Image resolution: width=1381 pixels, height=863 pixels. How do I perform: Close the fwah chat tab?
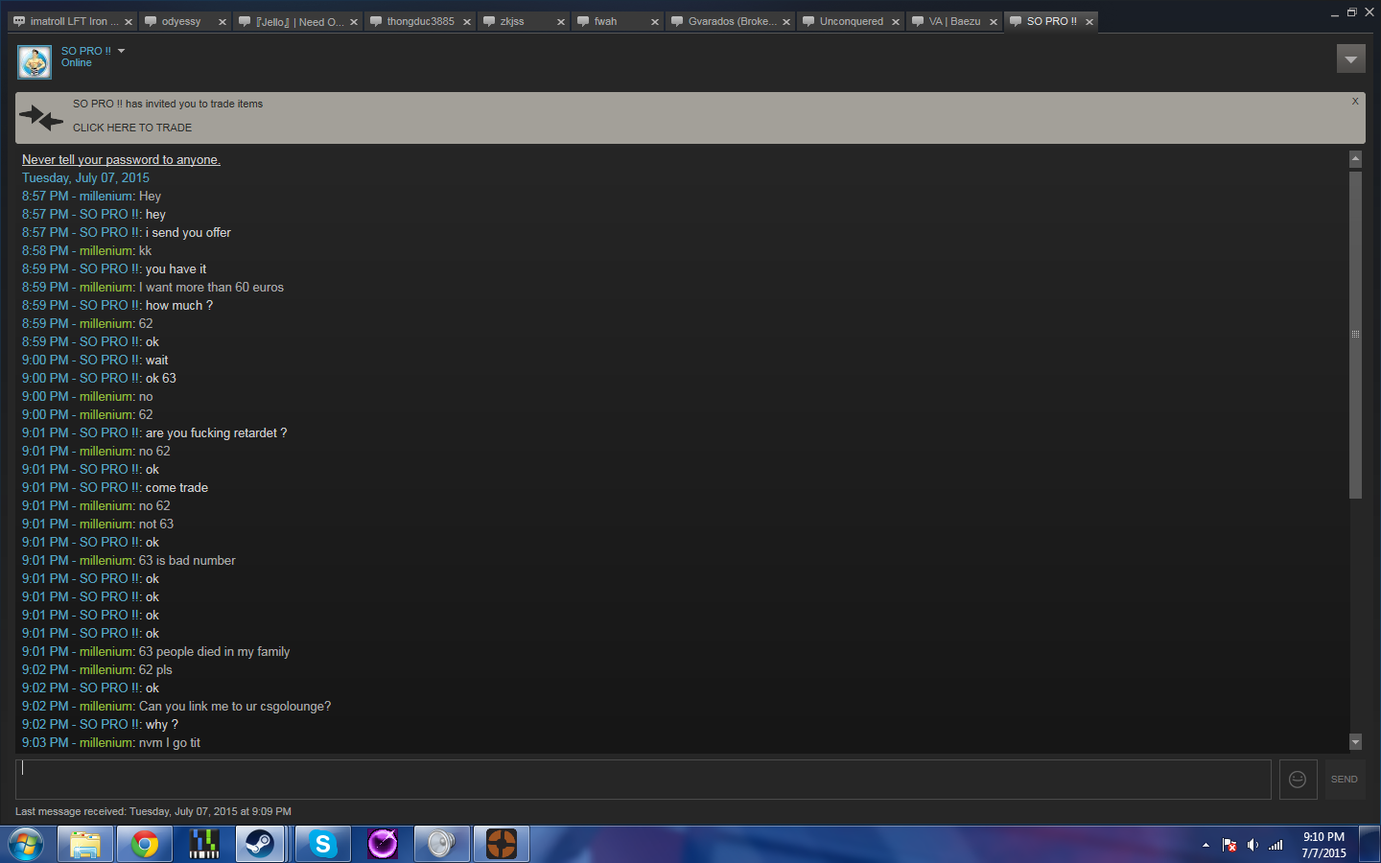[655, 22]
